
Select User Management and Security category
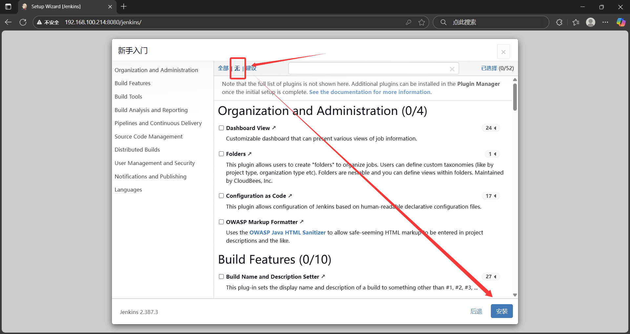point(155,163)
